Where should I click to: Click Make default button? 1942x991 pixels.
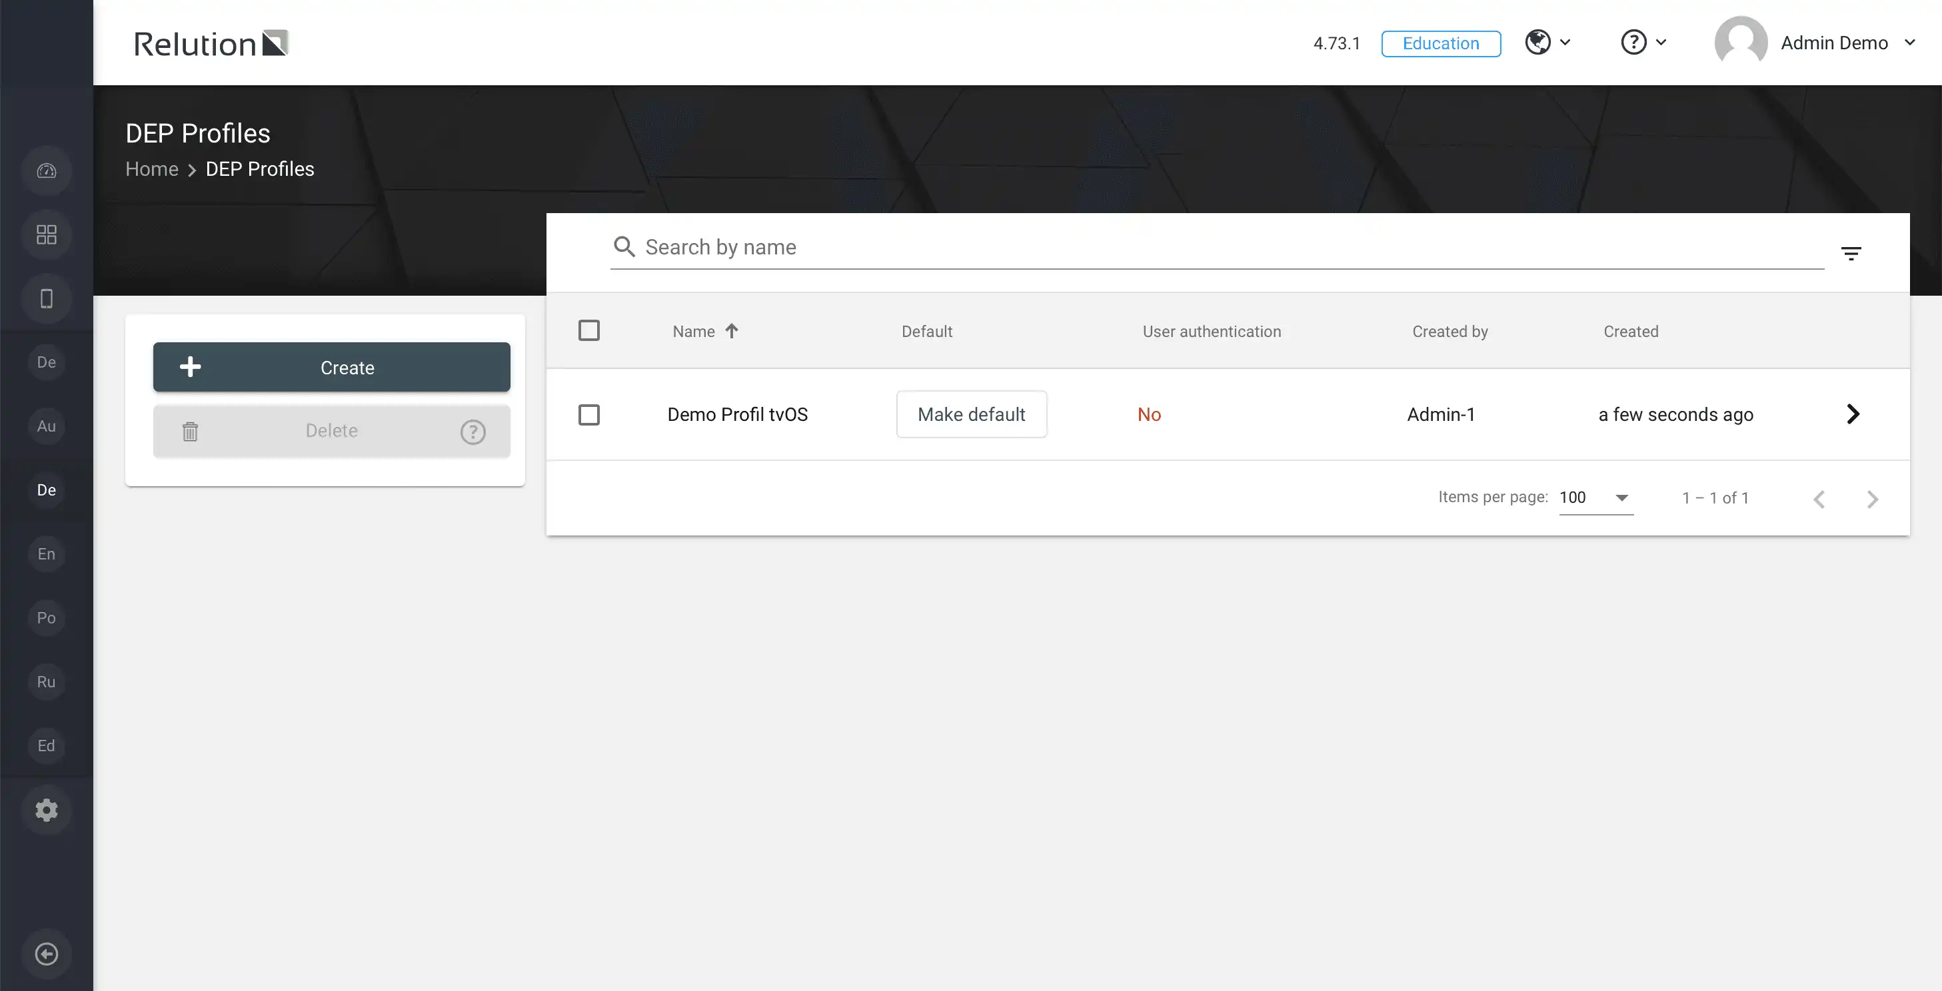point(971,414)
